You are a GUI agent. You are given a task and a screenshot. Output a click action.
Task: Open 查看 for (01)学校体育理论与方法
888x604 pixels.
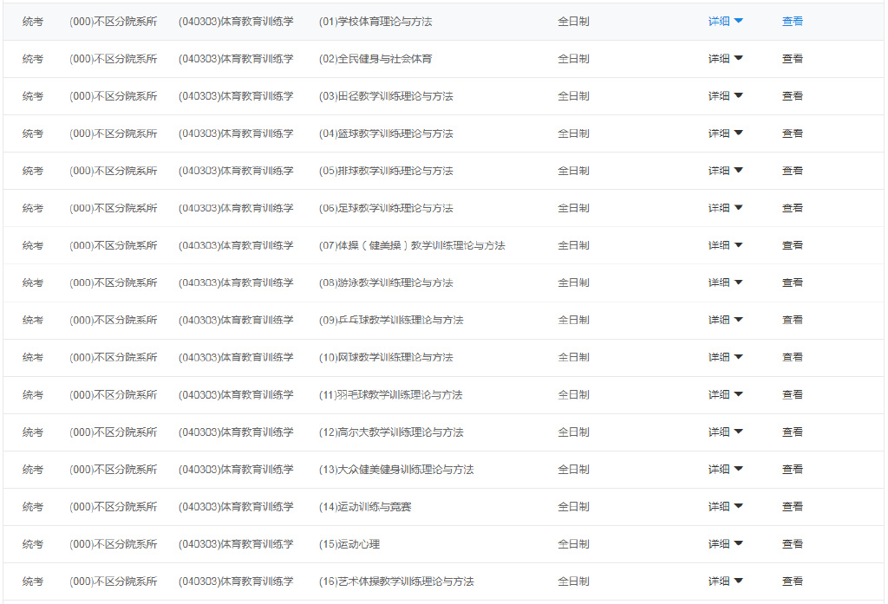793,22
